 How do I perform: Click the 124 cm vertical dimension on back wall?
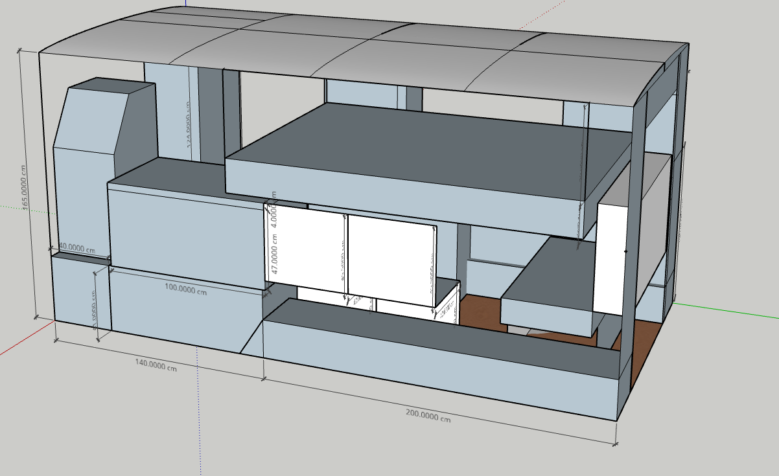tap(189, 123)
